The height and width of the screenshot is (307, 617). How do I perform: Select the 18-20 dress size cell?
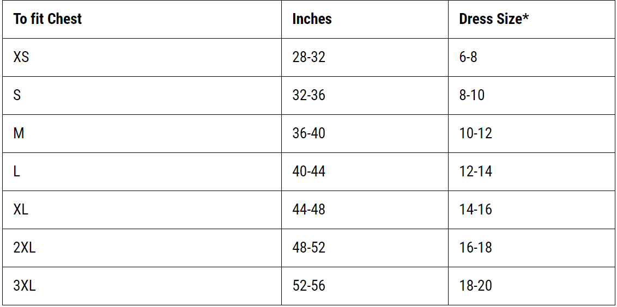click(x=475, y=286)
